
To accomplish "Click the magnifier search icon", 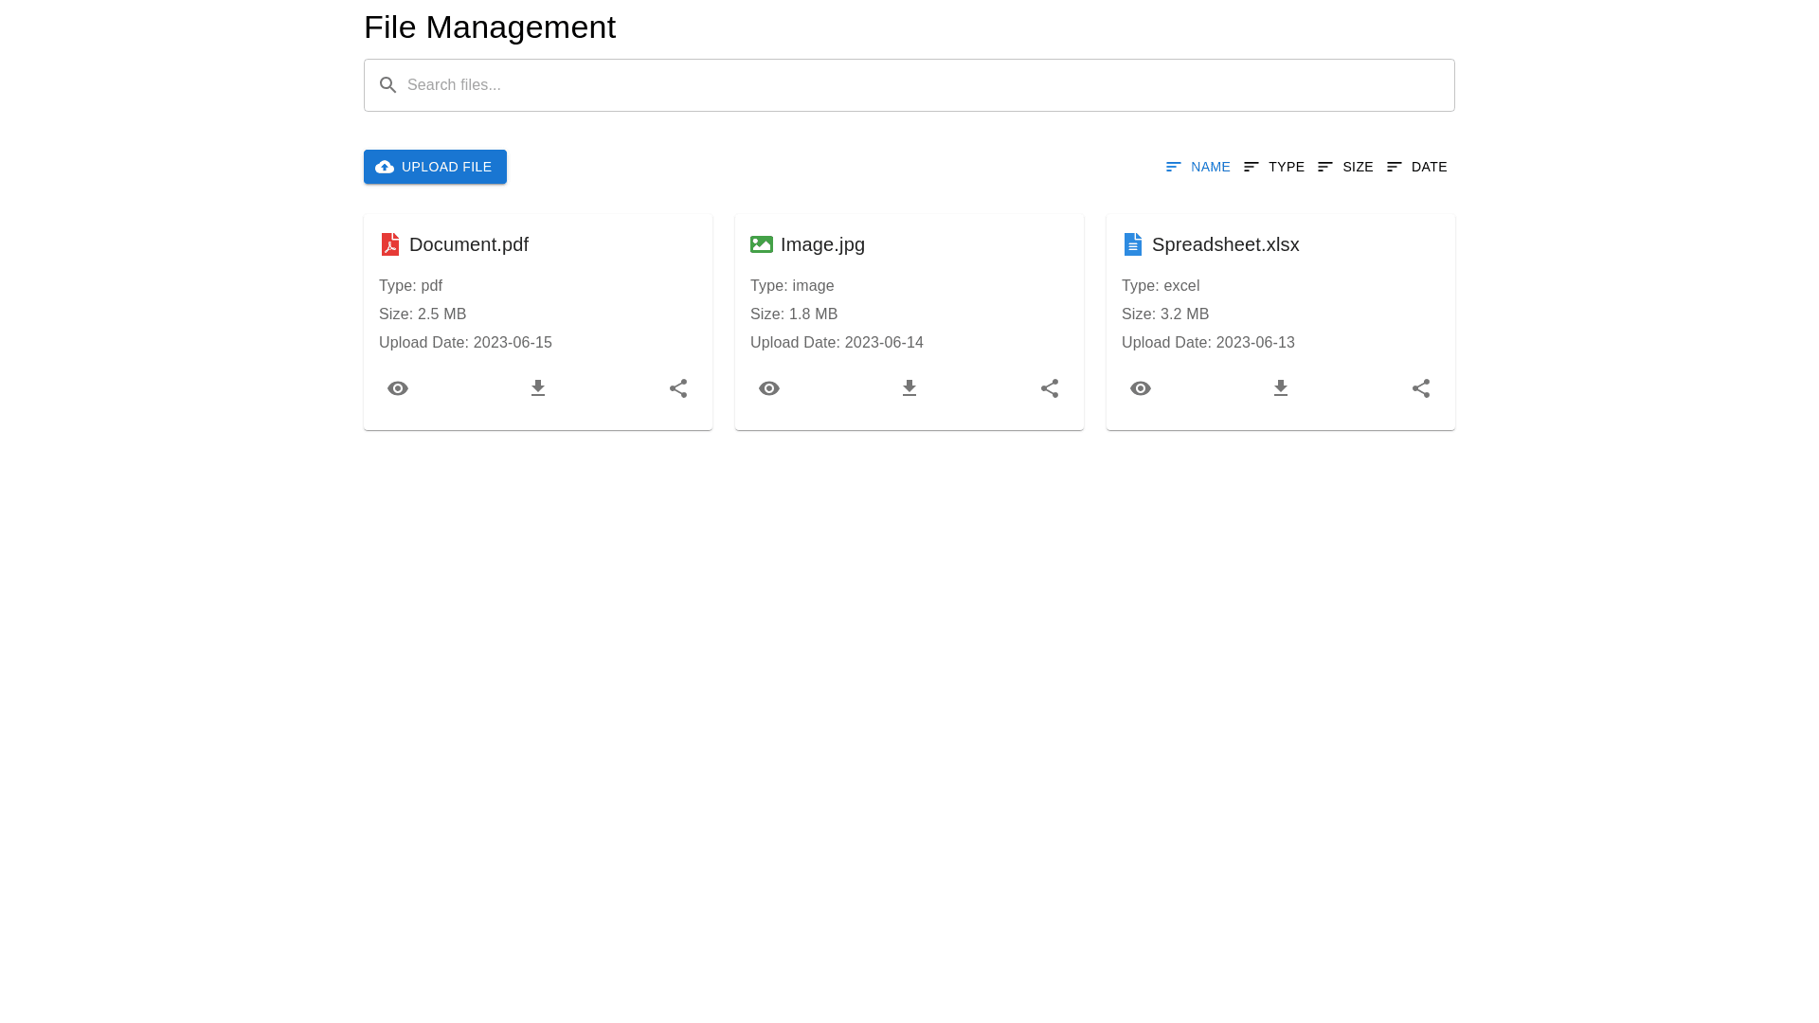I will coord(387,85).
